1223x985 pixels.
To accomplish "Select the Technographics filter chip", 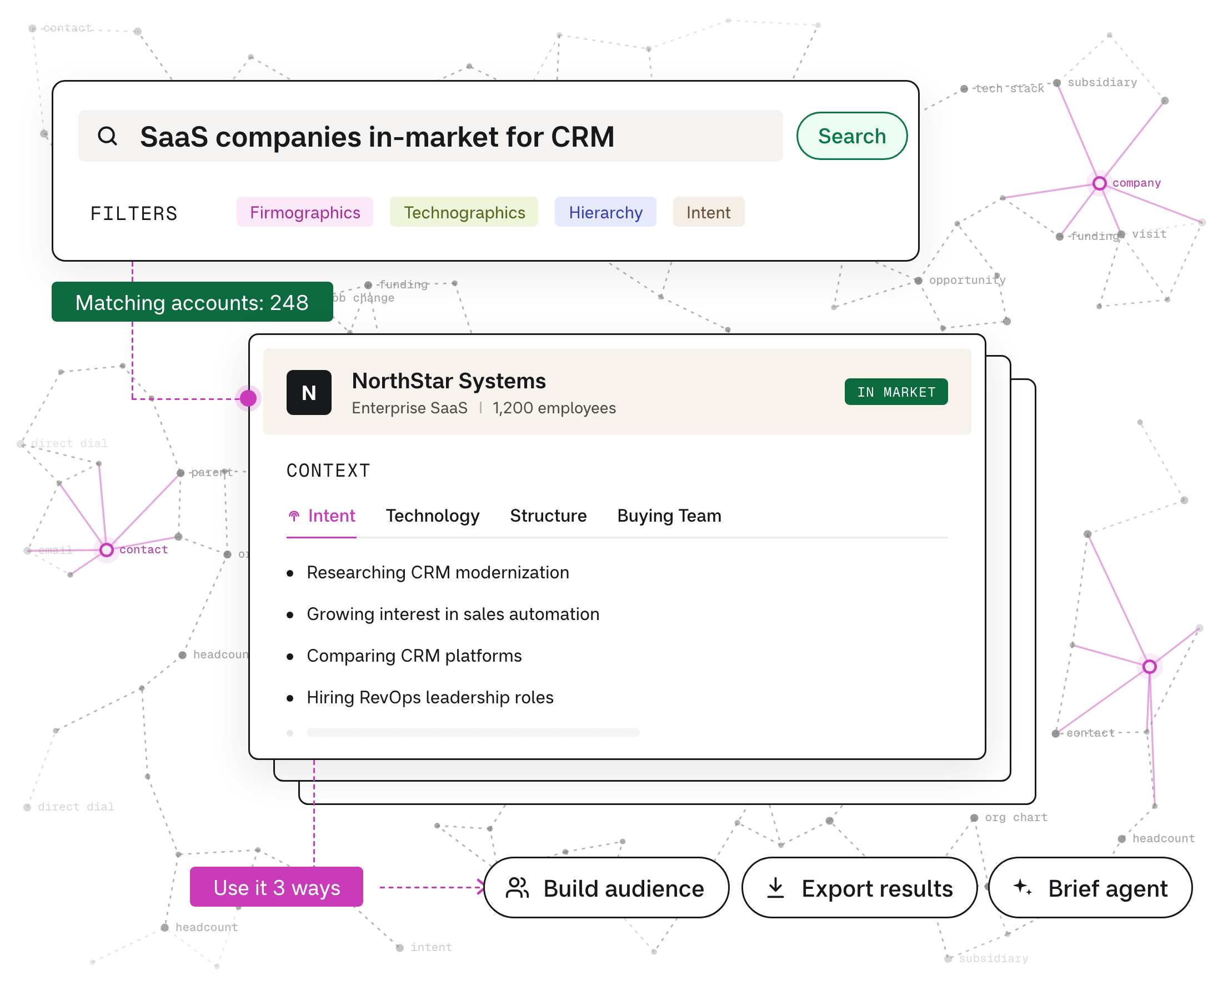I will tap(464, 212).
